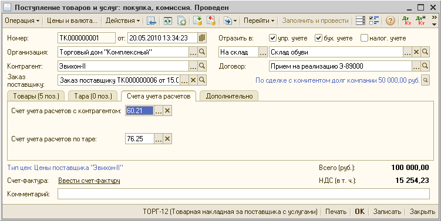
Task: Click the create-based-on icon in toolbar
Action: pos(227,21)
